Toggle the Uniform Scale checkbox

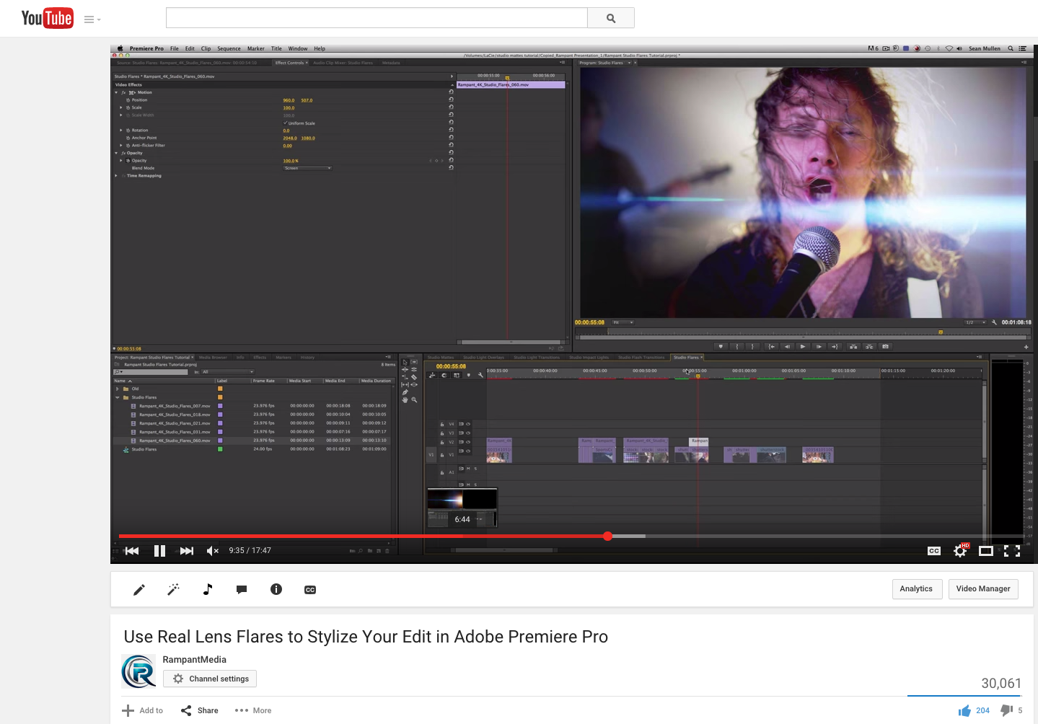point(286,123)
